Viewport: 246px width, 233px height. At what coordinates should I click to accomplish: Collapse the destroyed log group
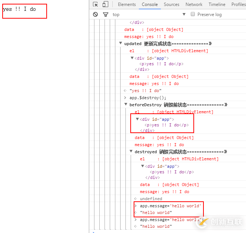131,151
